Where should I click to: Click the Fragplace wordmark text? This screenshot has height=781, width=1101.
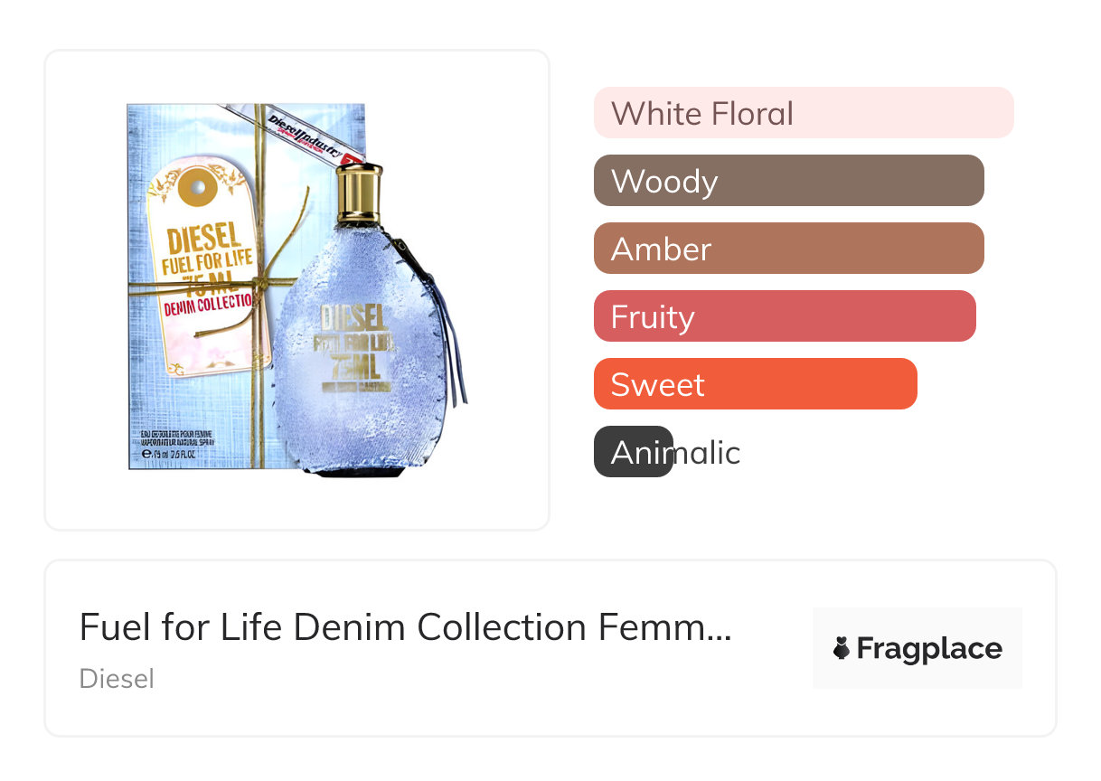click(929, 648)
